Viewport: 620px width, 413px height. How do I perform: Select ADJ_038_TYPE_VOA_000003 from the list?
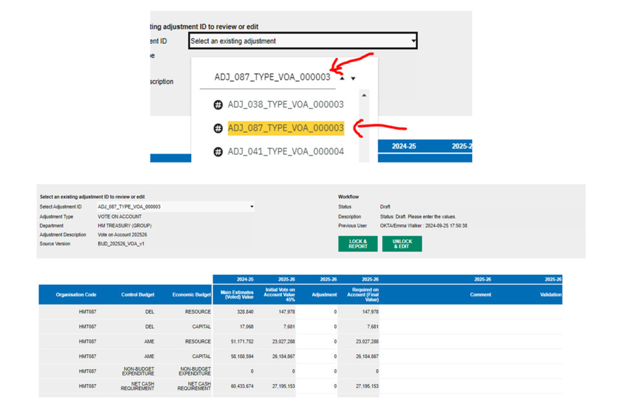[285, 105]
